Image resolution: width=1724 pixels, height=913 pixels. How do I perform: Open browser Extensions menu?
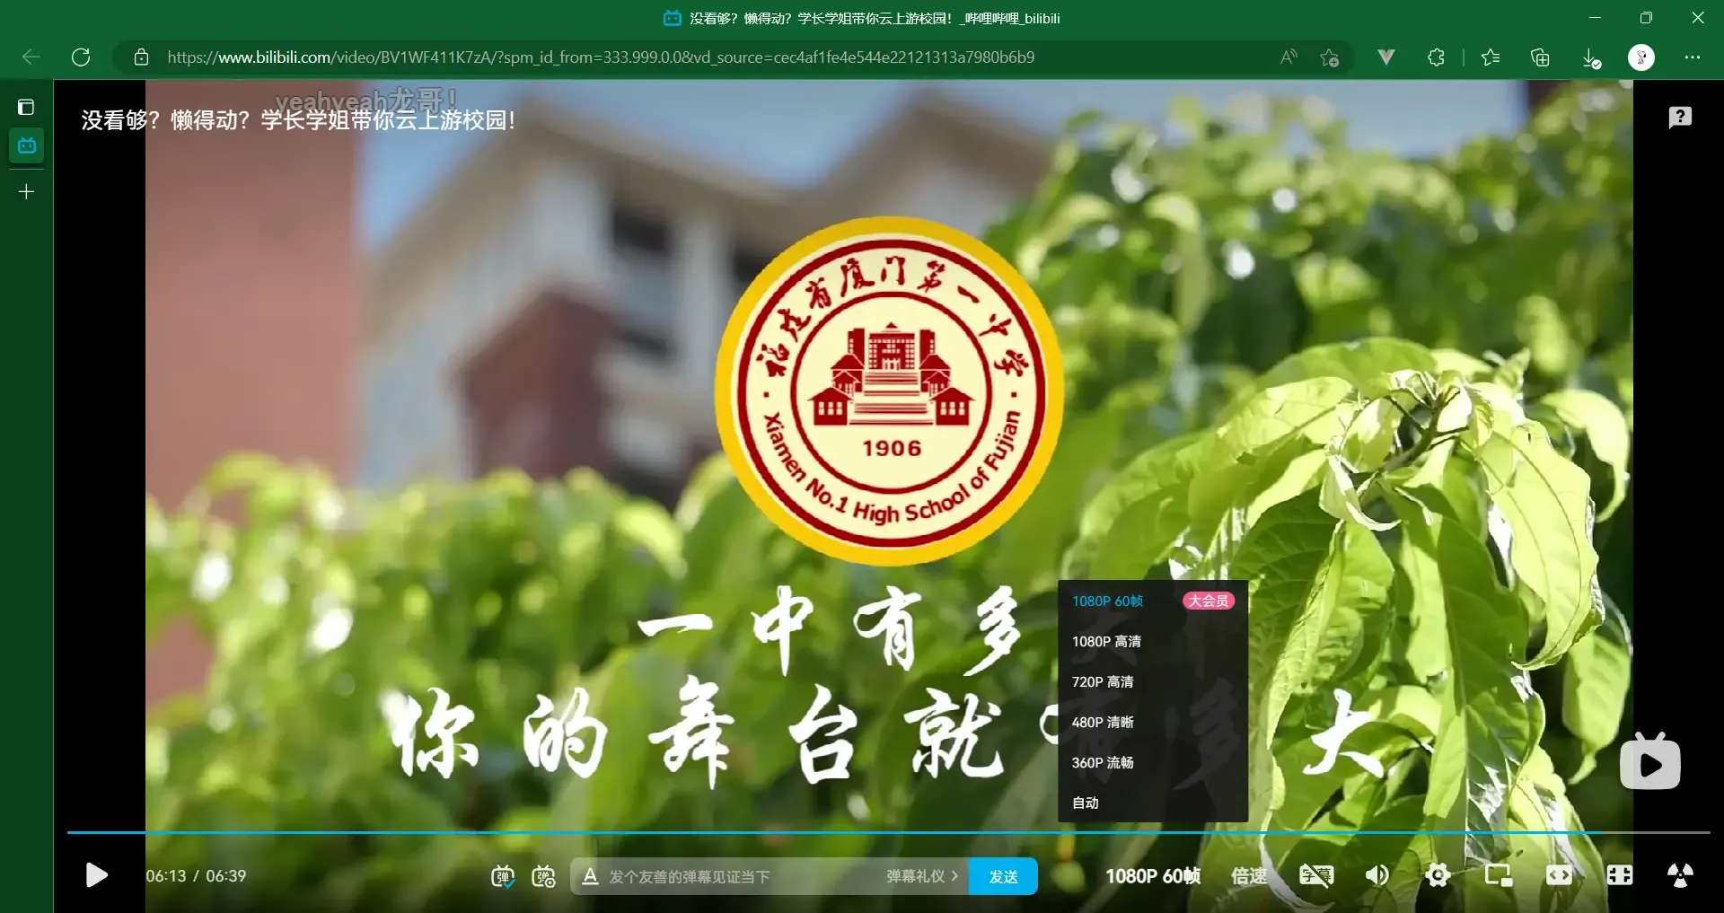coord(1436,57)
